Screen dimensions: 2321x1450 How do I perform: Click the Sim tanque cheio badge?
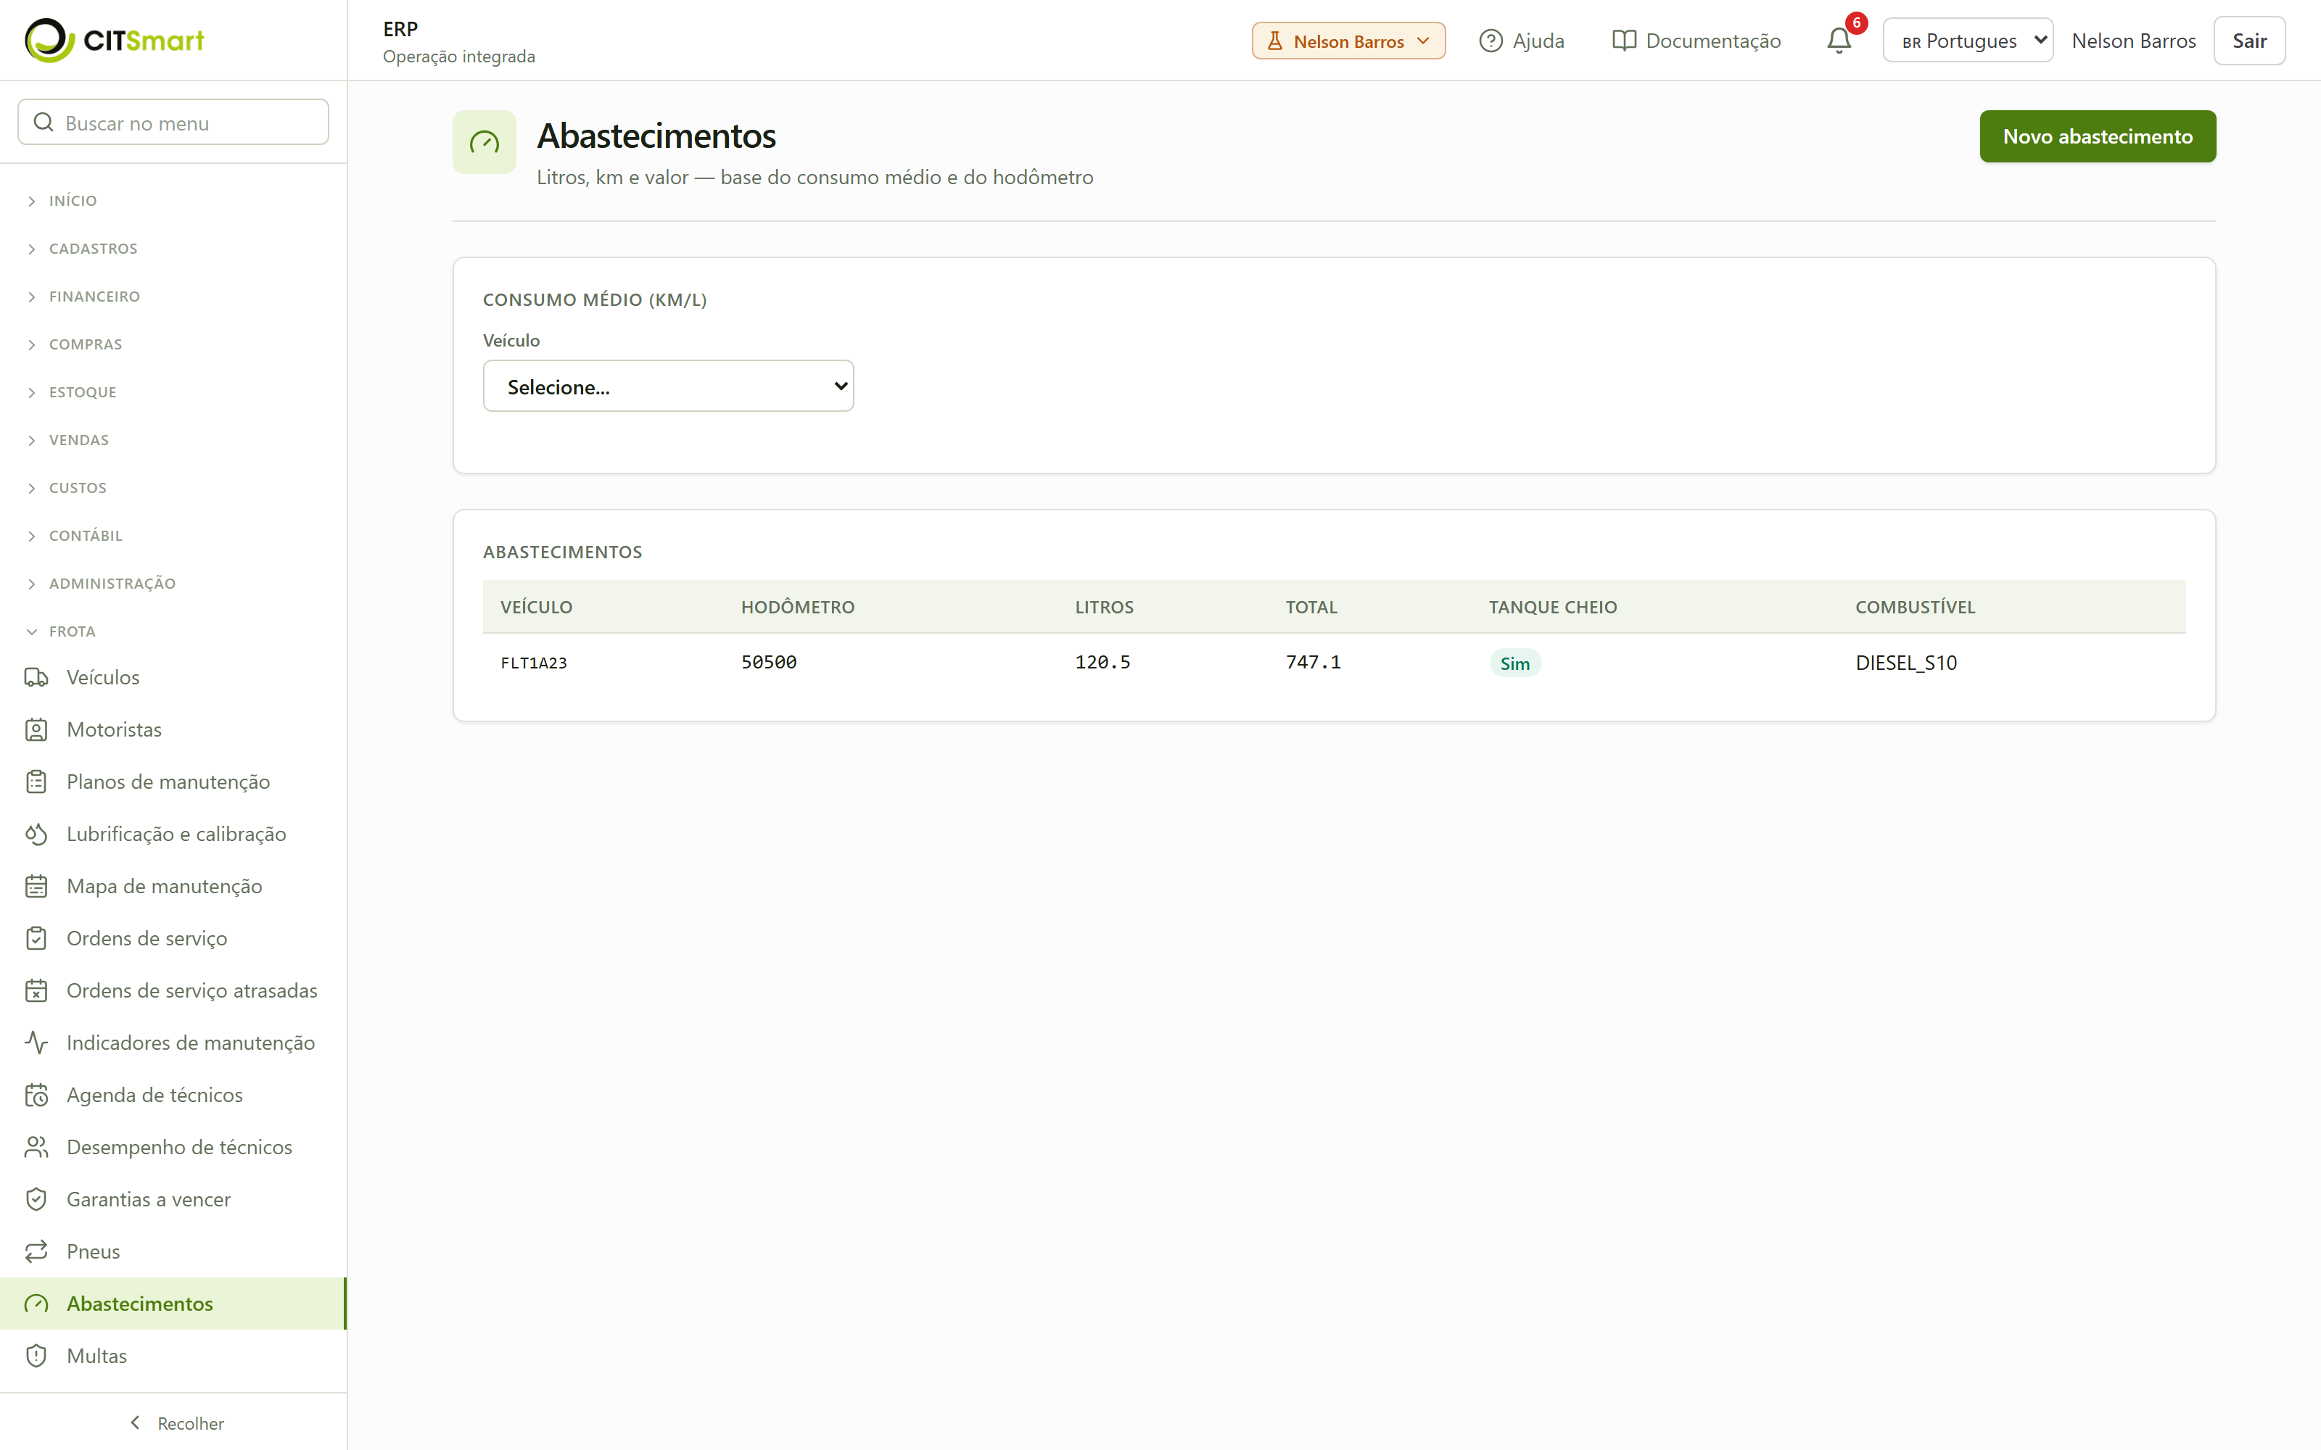pos(1514,663)
